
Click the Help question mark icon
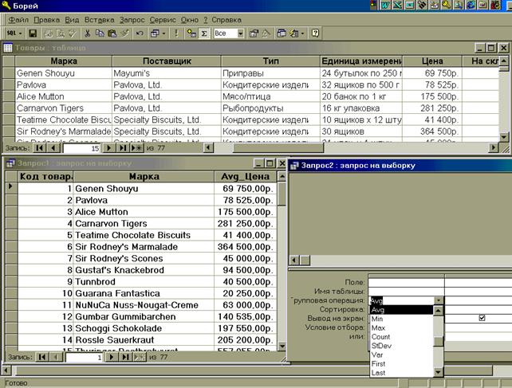315,33
